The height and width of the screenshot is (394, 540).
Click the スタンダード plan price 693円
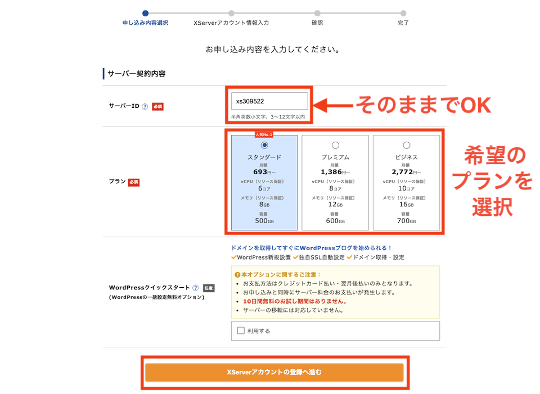[264, 172]
